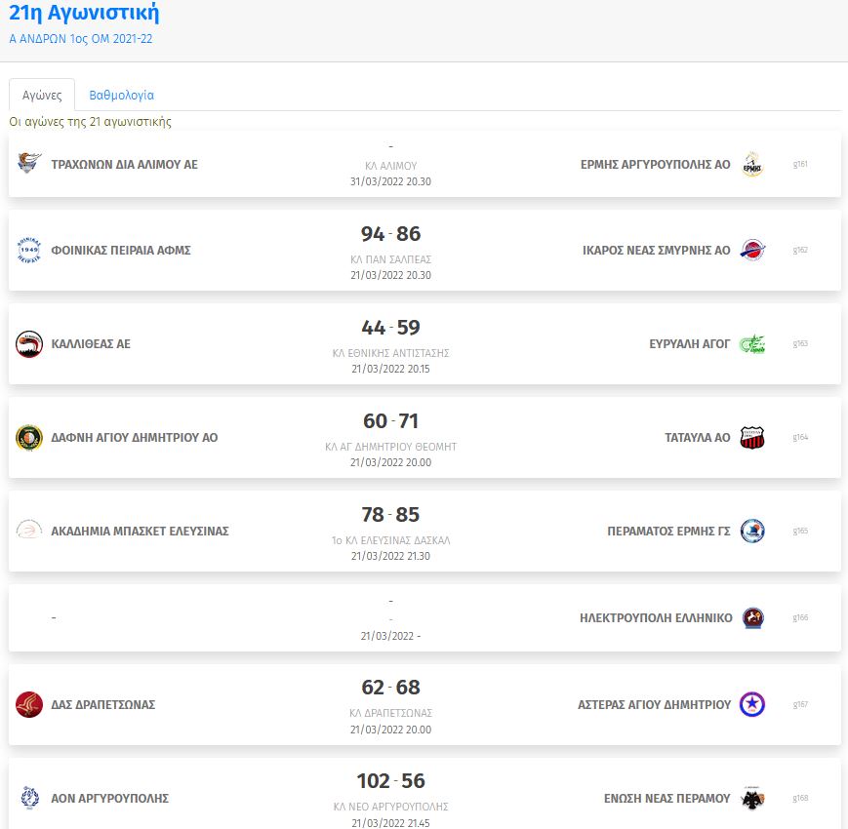
Task: Click the ΕΡΜΗΣ ΑΡΓΥΡΟΥΠΟΛΗΣ ΑΟ team logo
Action: coord(751,164)
